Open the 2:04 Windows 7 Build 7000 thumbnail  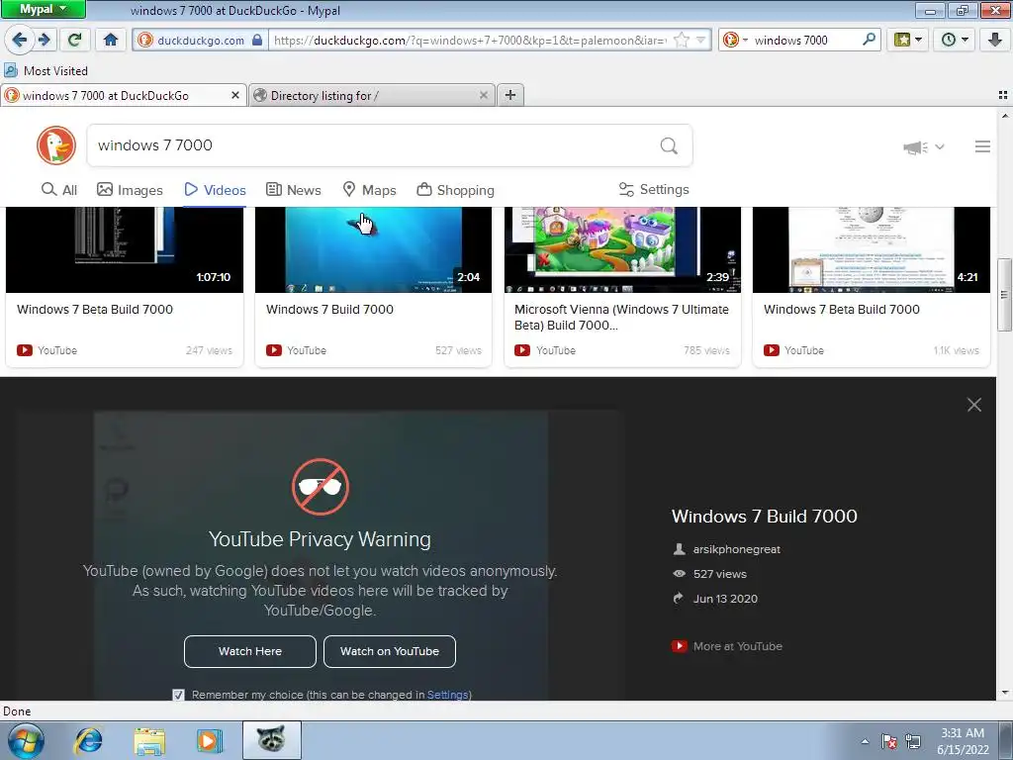373,249
